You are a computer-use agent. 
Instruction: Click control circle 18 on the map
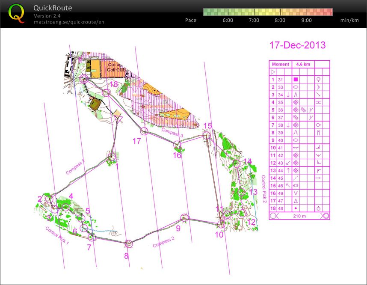[106, 93]
